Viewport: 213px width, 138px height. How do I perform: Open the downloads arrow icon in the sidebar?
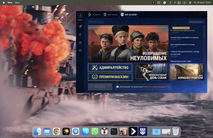coord(80,35)
